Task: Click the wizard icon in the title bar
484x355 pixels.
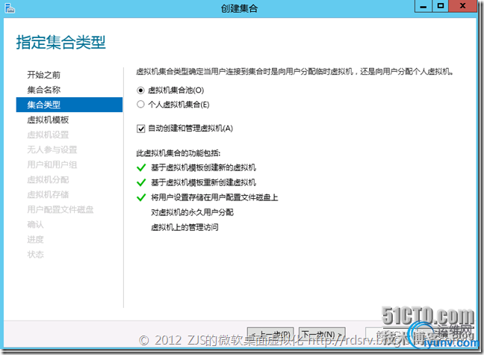Action: 10,8
